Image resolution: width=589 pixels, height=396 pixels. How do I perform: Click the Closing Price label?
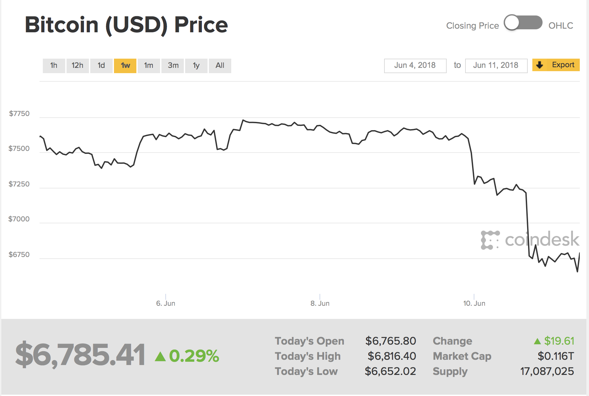tap(472, 26)
